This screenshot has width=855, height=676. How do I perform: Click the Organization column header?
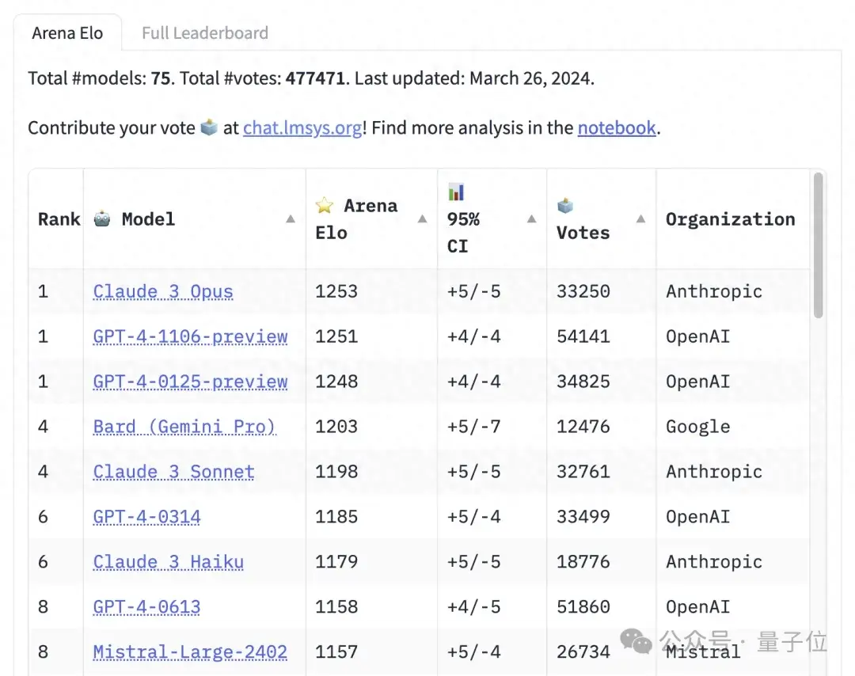pyautogui.click(x=730, y=219)
